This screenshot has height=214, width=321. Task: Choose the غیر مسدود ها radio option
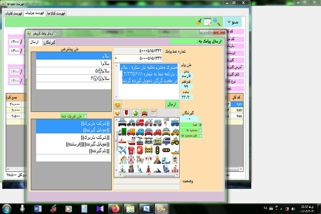(200, 136)
